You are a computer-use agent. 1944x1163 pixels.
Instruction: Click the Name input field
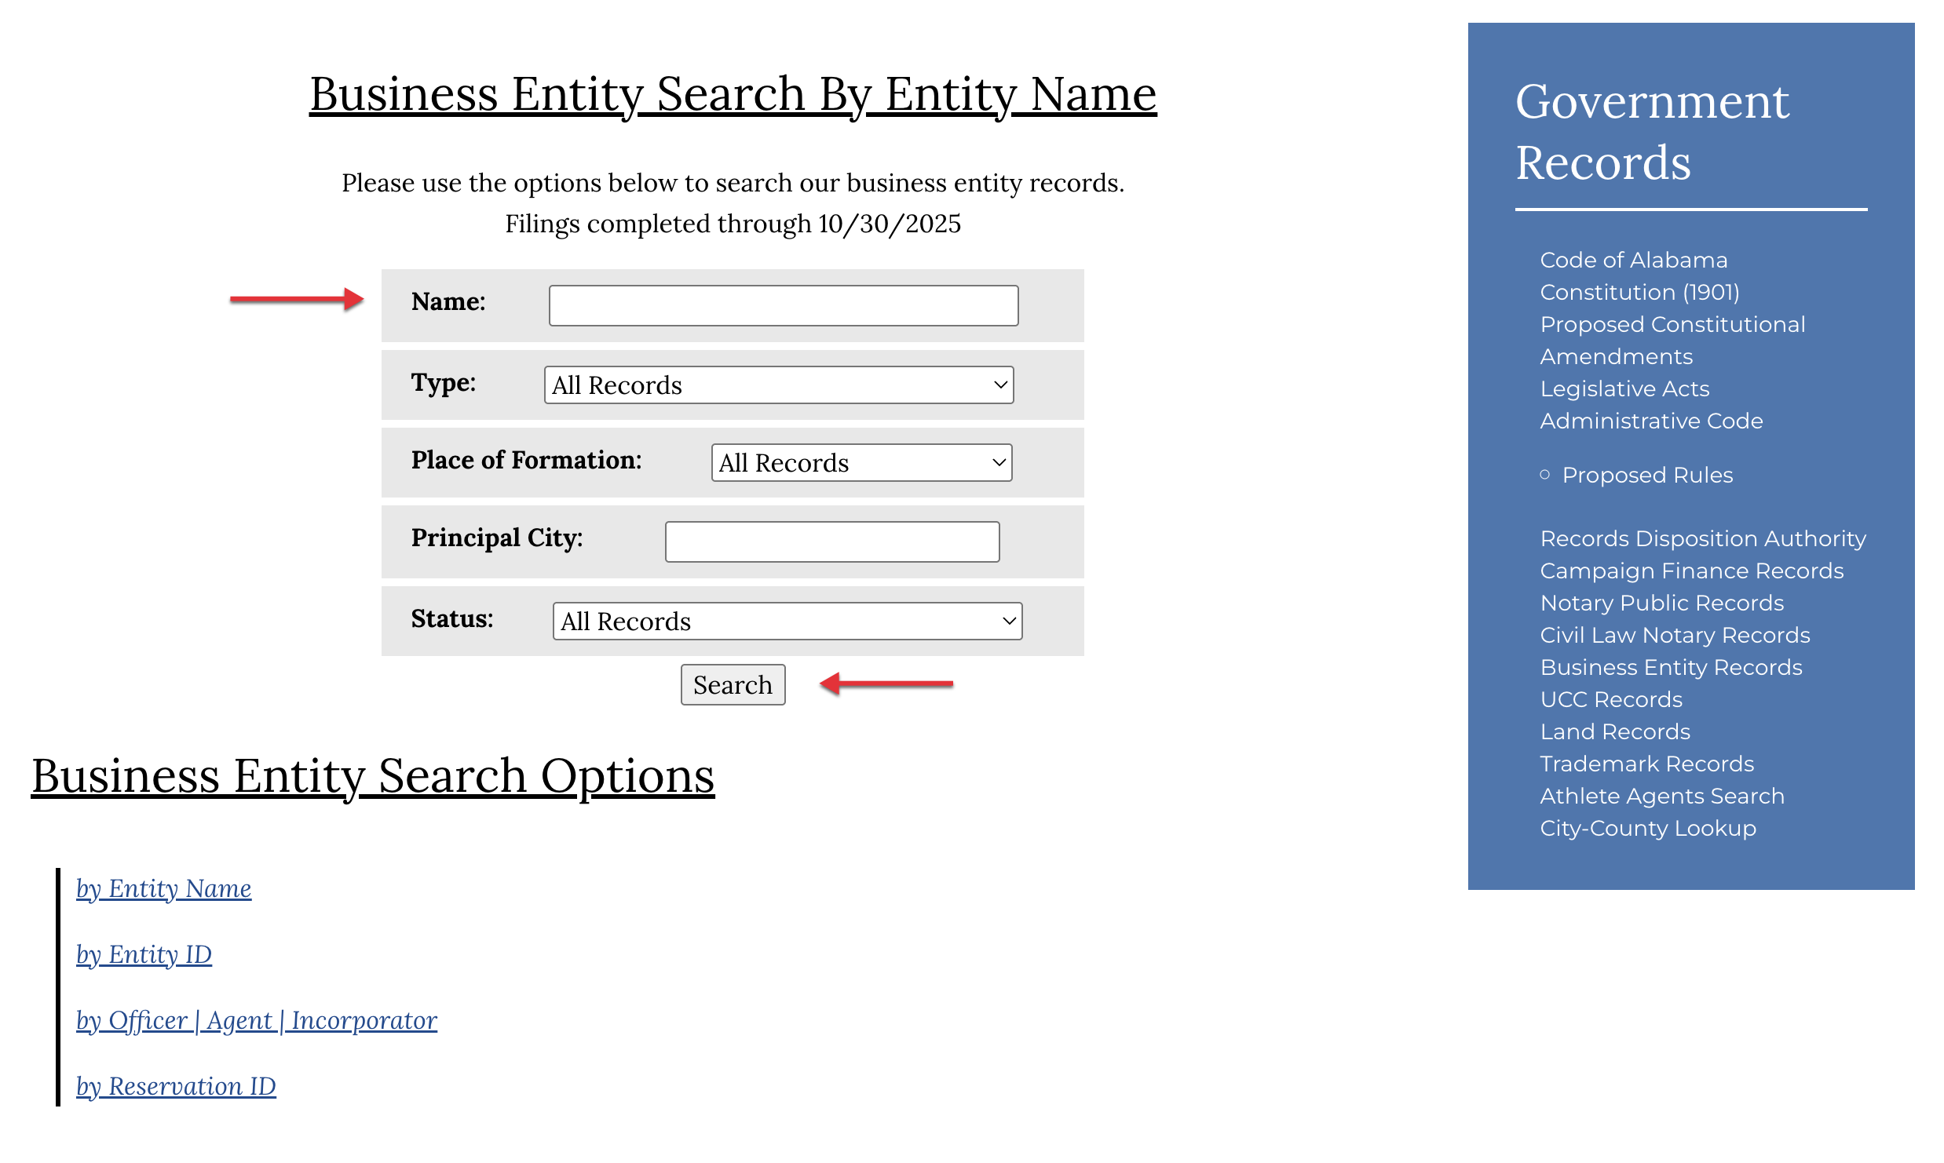pyautogui.click(x=783, y=305)
